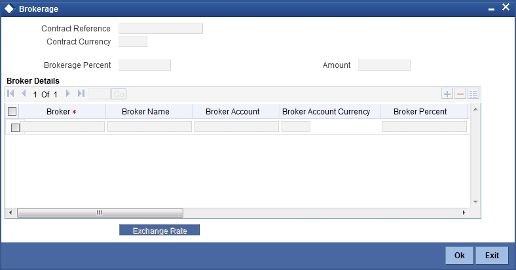
Task: Click the Broker Account cell in first row
Action: [236, 126]
